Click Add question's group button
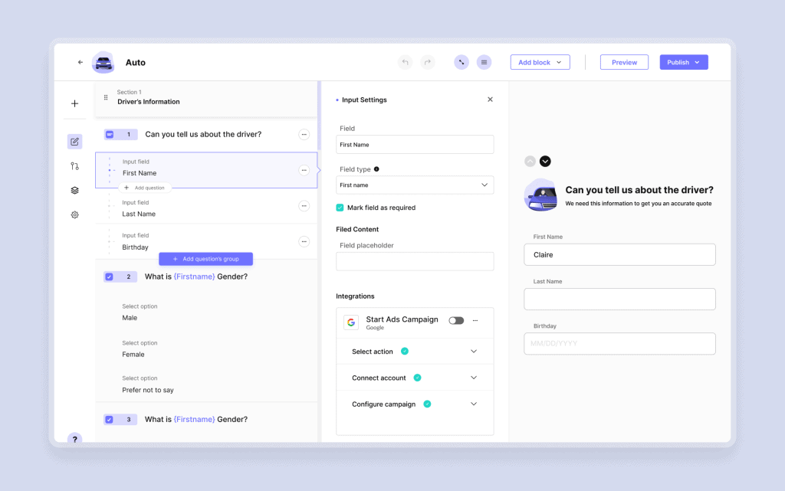Image resolution: width=785 pixels, height=491 pixels. 205,259
